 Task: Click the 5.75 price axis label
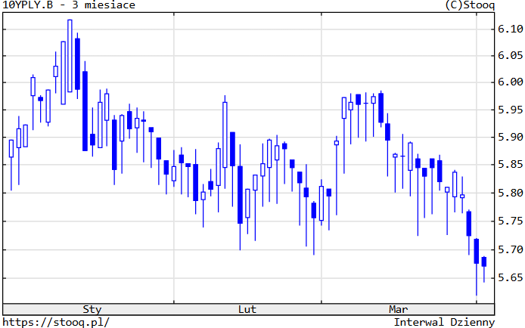pyautogui.click(x=511, y=221)
